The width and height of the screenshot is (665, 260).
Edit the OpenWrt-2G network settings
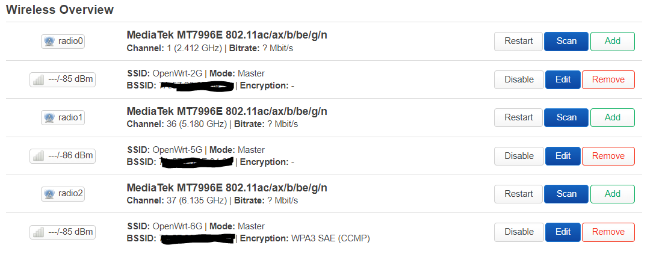563,79
